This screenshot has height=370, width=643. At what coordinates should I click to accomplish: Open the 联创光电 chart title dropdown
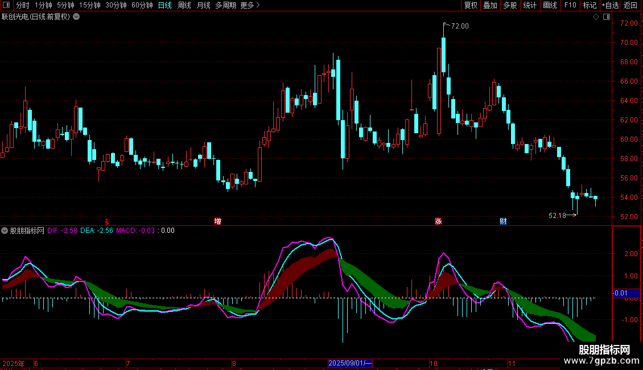[76, 17]
